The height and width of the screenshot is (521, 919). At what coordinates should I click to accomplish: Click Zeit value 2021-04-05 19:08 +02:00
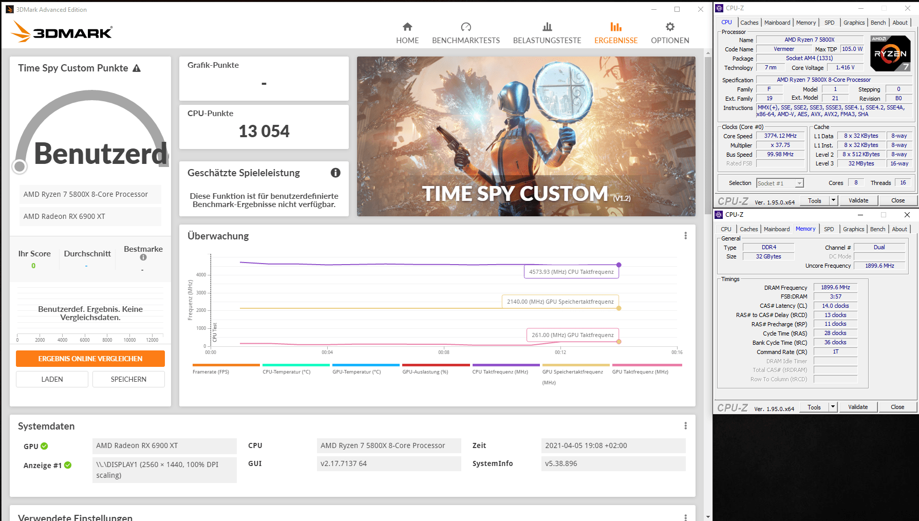[x=613, y=445]
